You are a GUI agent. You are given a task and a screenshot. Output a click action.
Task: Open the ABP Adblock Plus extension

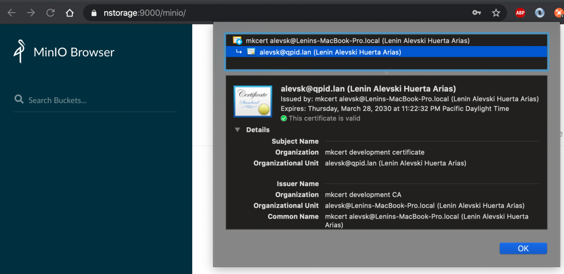(x=520, y=13)
